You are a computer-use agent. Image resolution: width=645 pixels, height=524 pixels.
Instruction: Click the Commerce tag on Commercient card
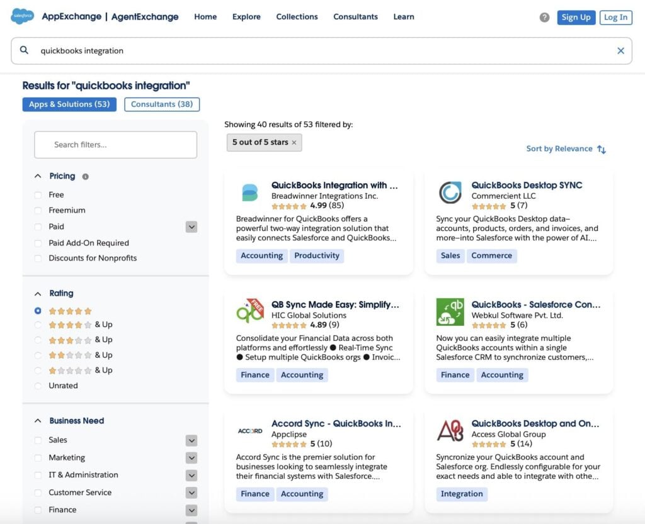[x=491, y=255]
